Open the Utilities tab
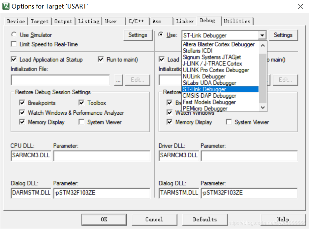 tap(237, 21)
